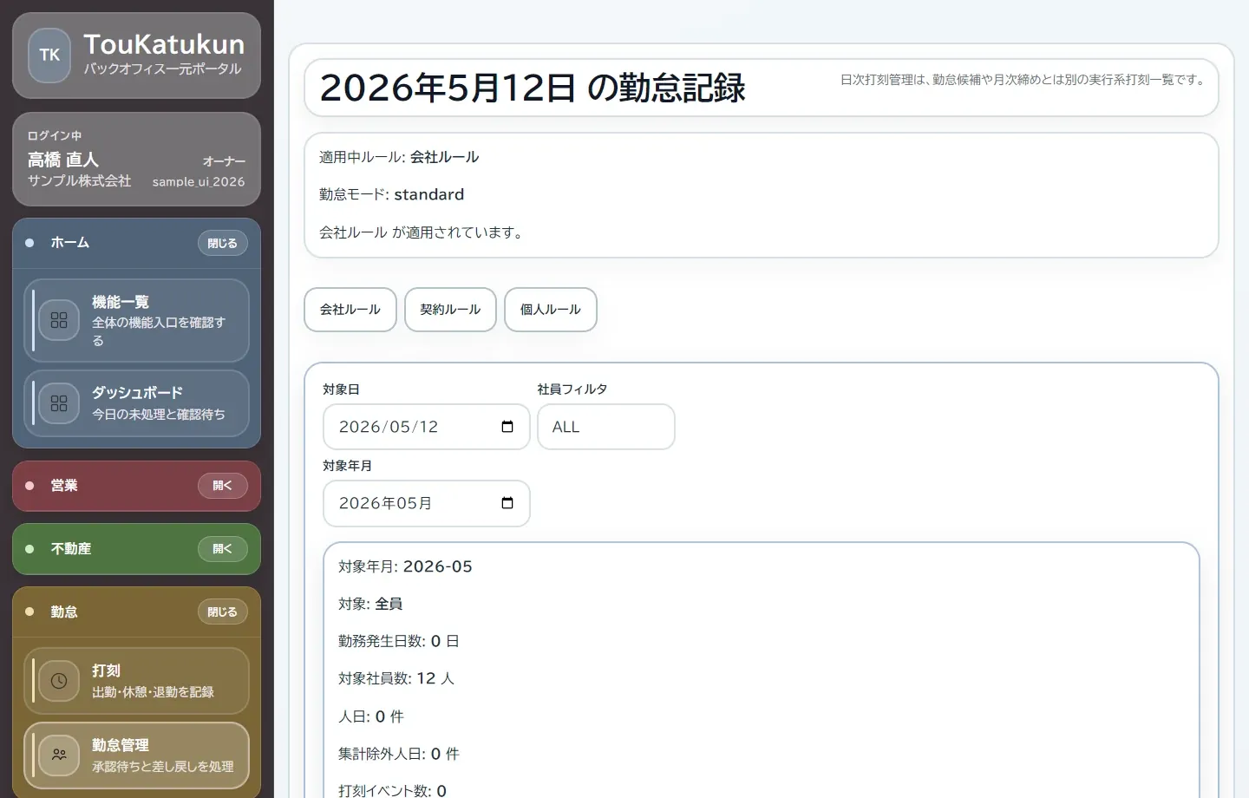Click the logged-in user 高橋 直人
This screenshot has height=798, width=1249.
62,160
